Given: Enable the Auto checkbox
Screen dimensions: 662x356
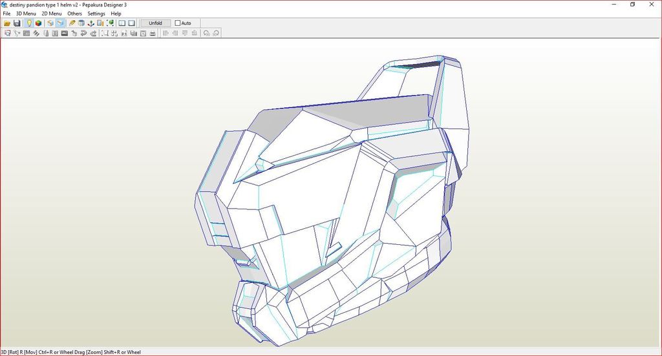Looking at the screenshot, I should [x=178, y=23].
